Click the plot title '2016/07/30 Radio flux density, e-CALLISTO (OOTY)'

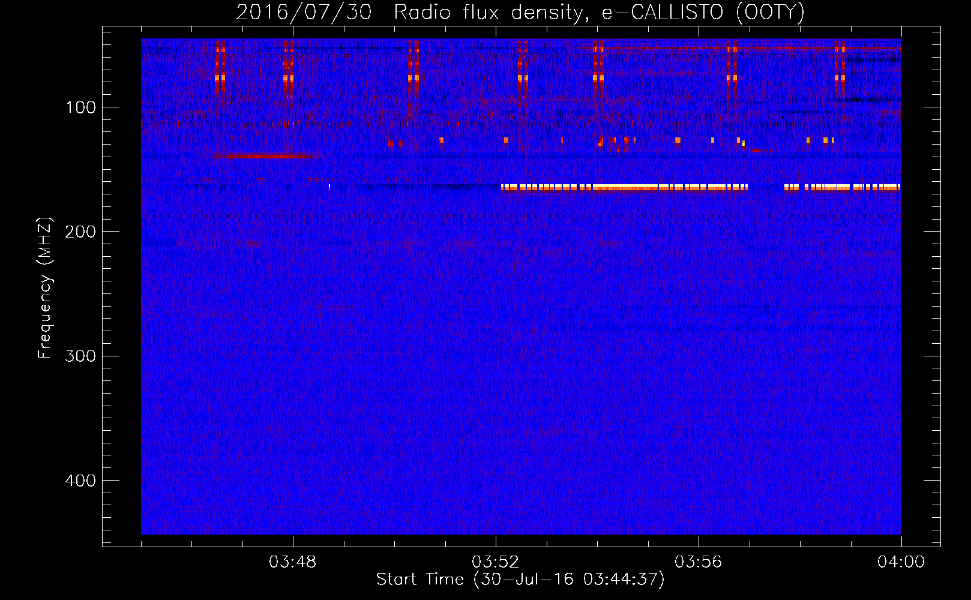click(520, 12)
